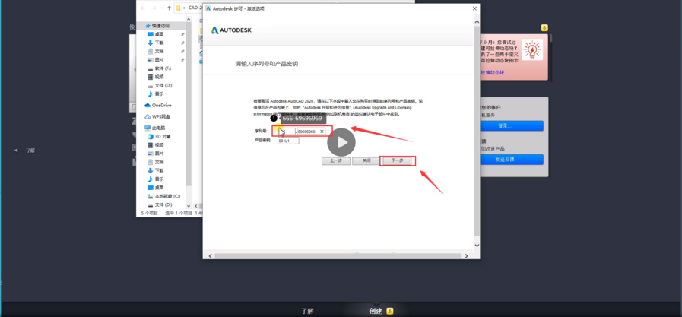
Task: Click the Autodesk title bar app icon
Action: [x=208, y=8]
